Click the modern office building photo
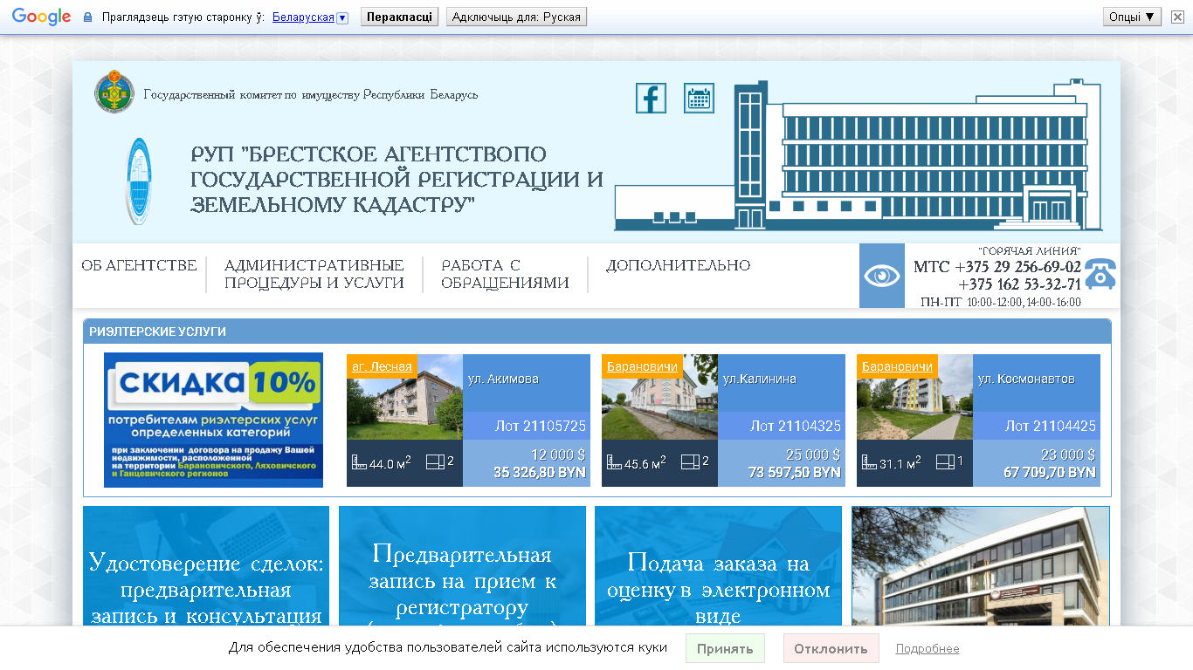The height and width of the screenshot is (670, 1193). (981, 567)
